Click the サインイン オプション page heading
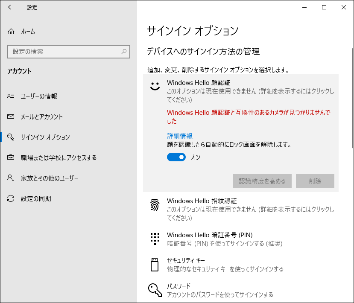 tap(193, 31)
